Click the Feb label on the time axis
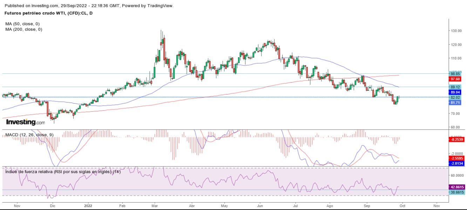This screenshot has width=467, height=210. click(x=122, y=206)
